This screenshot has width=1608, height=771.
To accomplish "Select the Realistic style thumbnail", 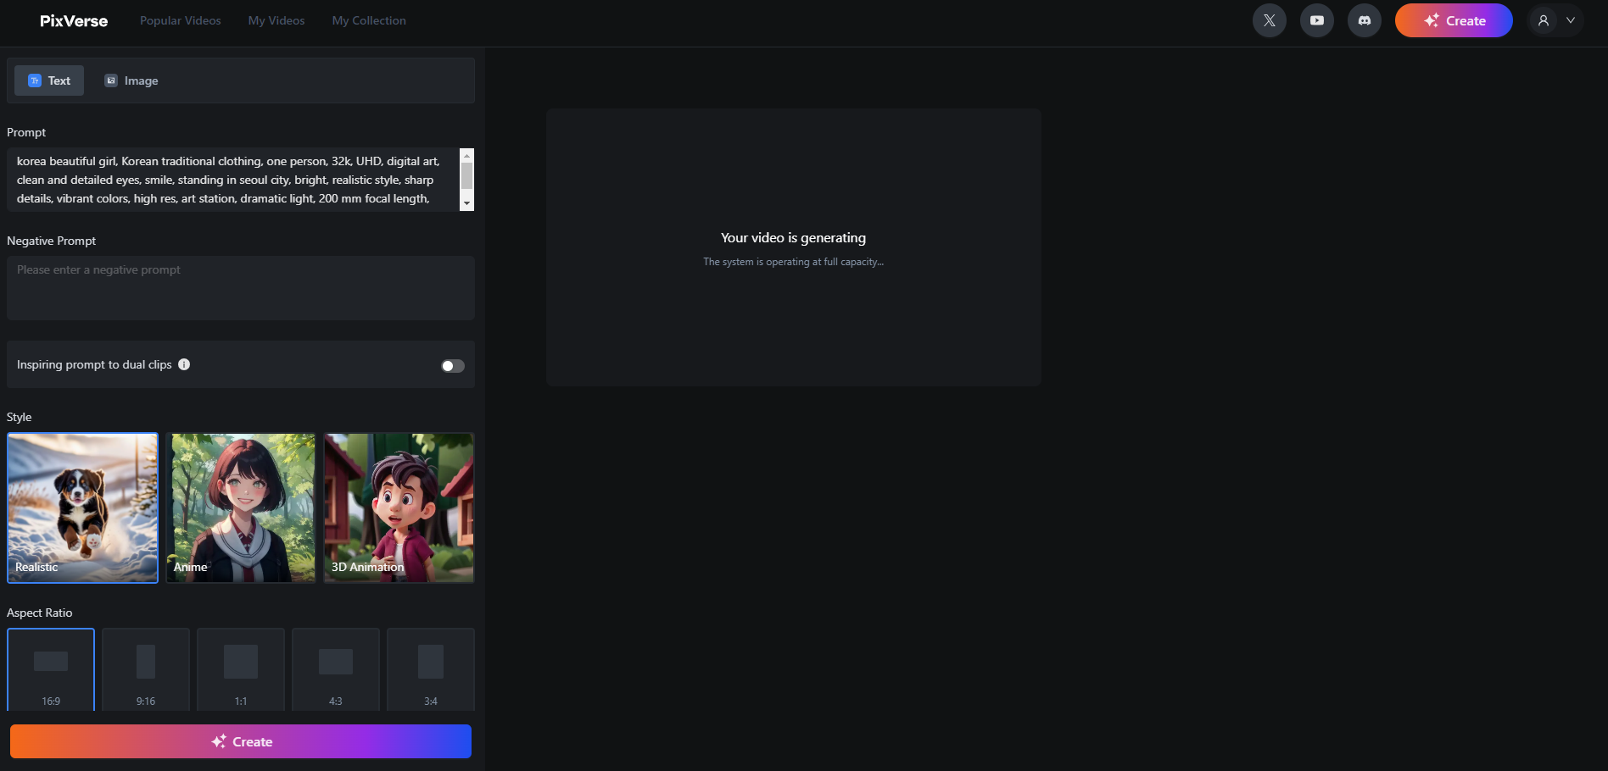I will (x=82, y=508).
